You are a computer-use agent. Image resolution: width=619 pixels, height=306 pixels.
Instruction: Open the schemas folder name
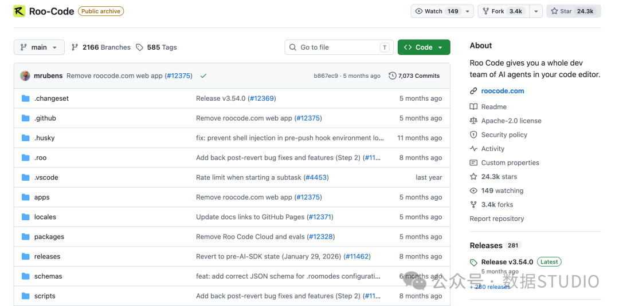click(48, 276)
